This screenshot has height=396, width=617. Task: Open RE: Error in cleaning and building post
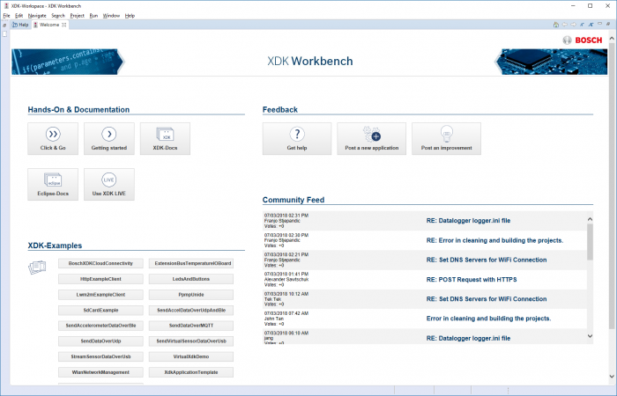click(x=494, y=240)
